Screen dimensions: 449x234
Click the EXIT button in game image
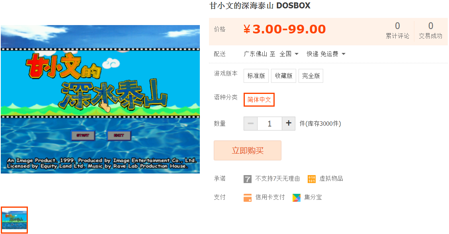119,135
